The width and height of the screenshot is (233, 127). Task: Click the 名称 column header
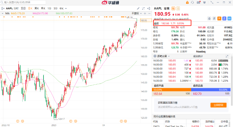[x=167, y=121]
